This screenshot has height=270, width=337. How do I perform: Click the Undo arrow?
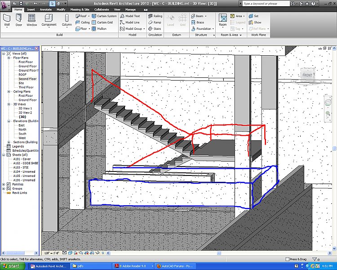click(x=35, y=4)
